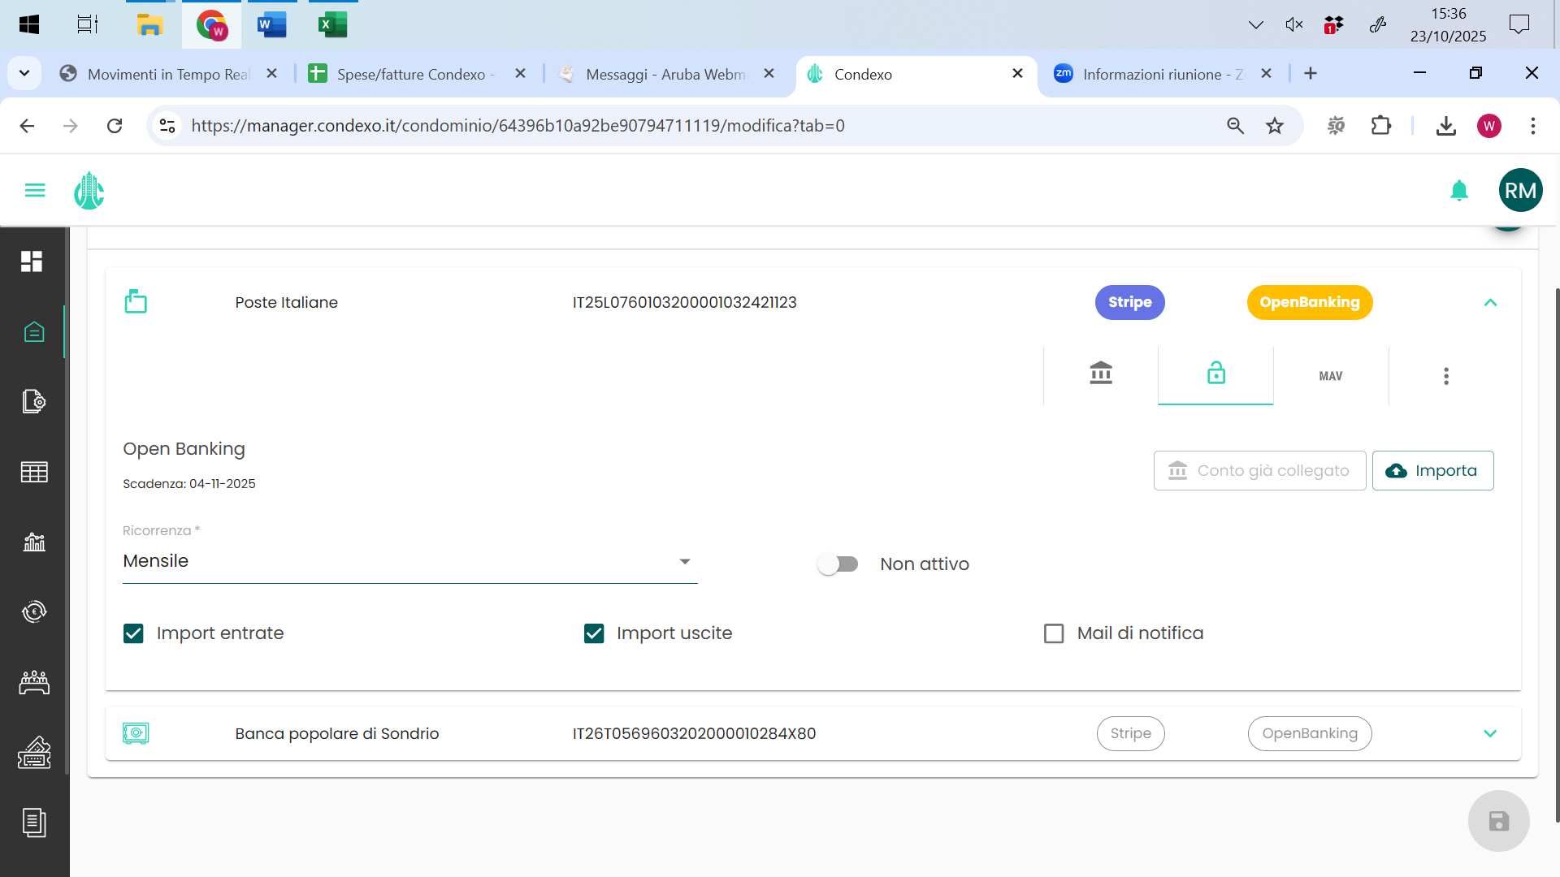Open the Ricorrenza Mensile dropdown

click(x=410, y=561)
